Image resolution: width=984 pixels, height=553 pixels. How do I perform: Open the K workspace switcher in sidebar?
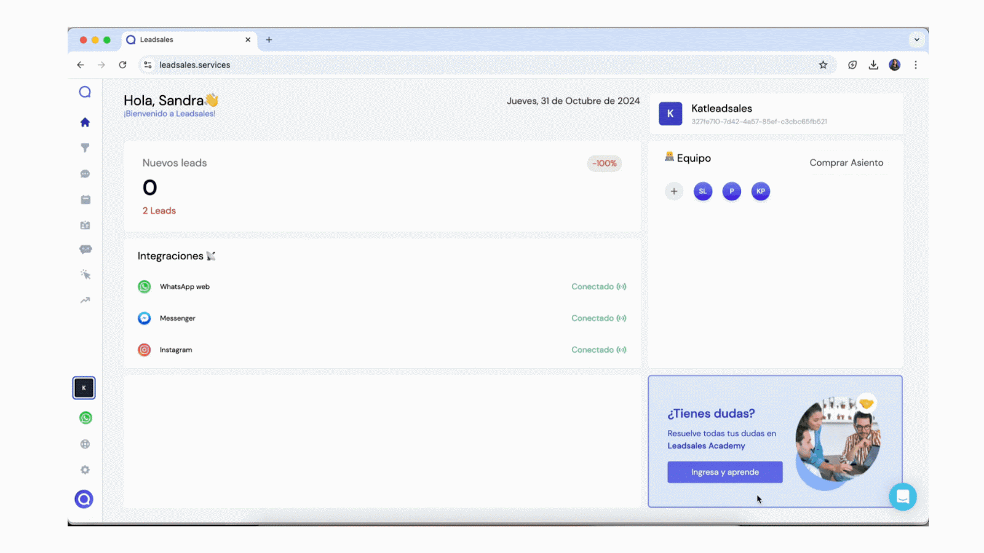click(x=84, y=388)
